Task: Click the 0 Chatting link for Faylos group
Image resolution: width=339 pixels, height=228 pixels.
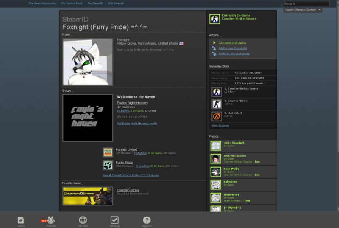Action: 123,111
